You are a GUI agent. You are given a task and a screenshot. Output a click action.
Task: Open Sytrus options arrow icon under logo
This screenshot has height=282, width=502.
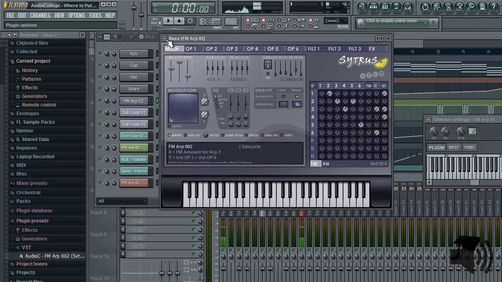click(x=363, y=76)
